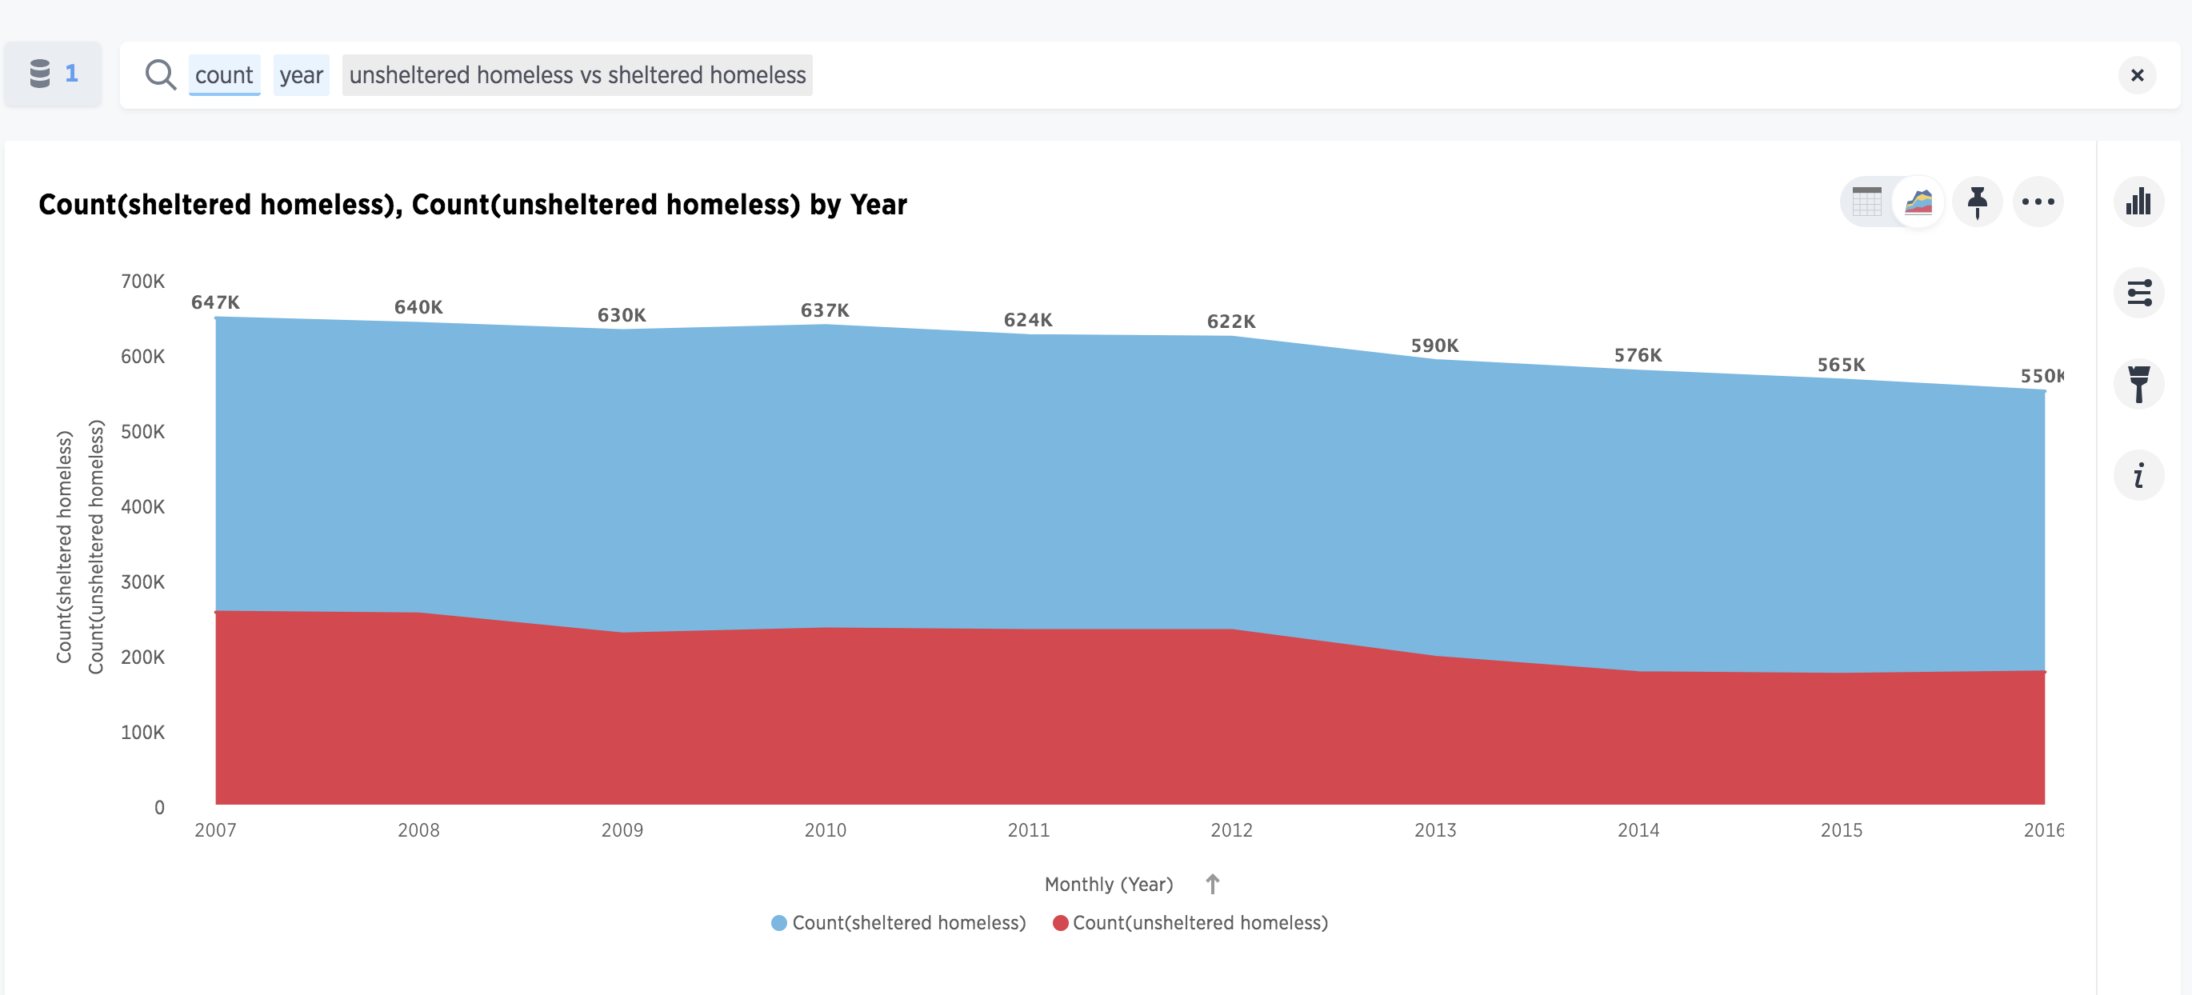Pin this chart to a pinboard
Viewport: 2192px width, 995px height.
pos(1978,202)
